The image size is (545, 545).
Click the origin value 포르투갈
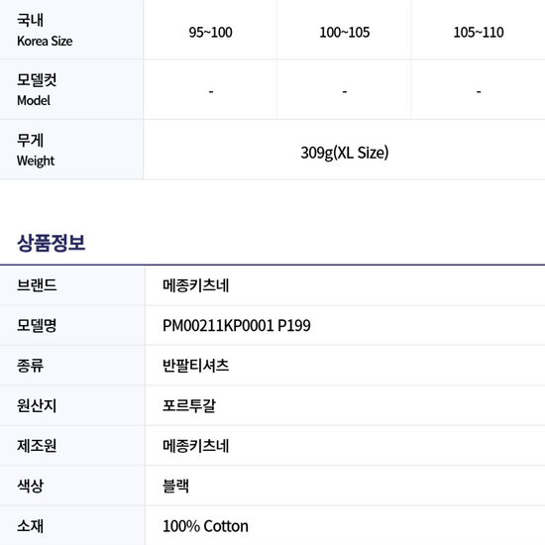(189, 405)
